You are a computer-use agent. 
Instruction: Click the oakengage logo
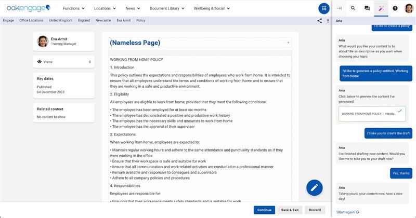(x=29, y=8)
